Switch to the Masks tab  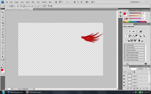(x=136, y=24)
